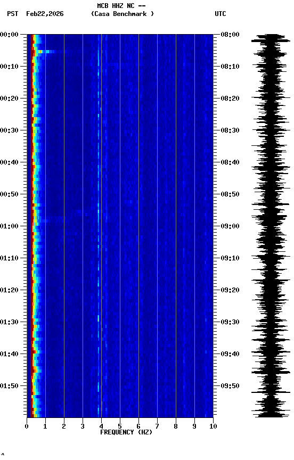Click the PST time label '00:30'
Image resolution: width=294 pixels, height=460 pixels.
(9, 130)
